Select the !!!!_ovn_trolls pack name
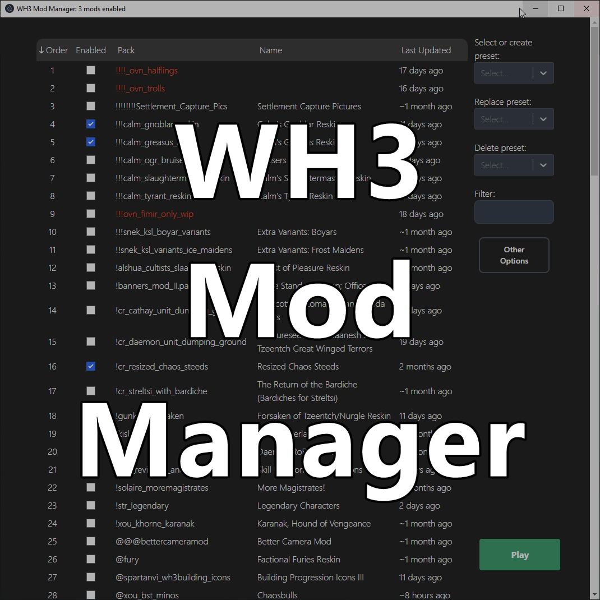600x600 pixels. (x=140, y=89)
